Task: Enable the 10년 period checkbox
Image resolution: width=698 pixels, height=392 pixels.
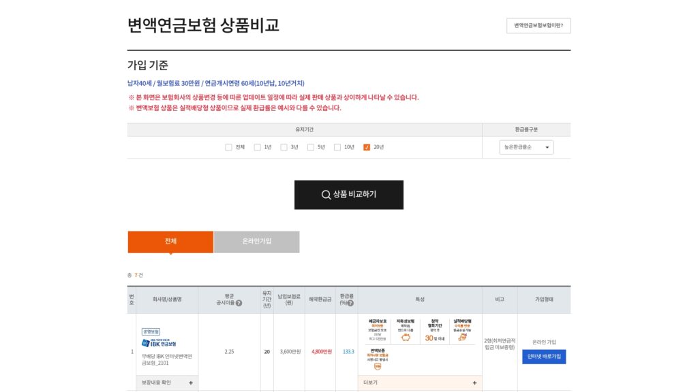Action: click(x=337, y=147)
